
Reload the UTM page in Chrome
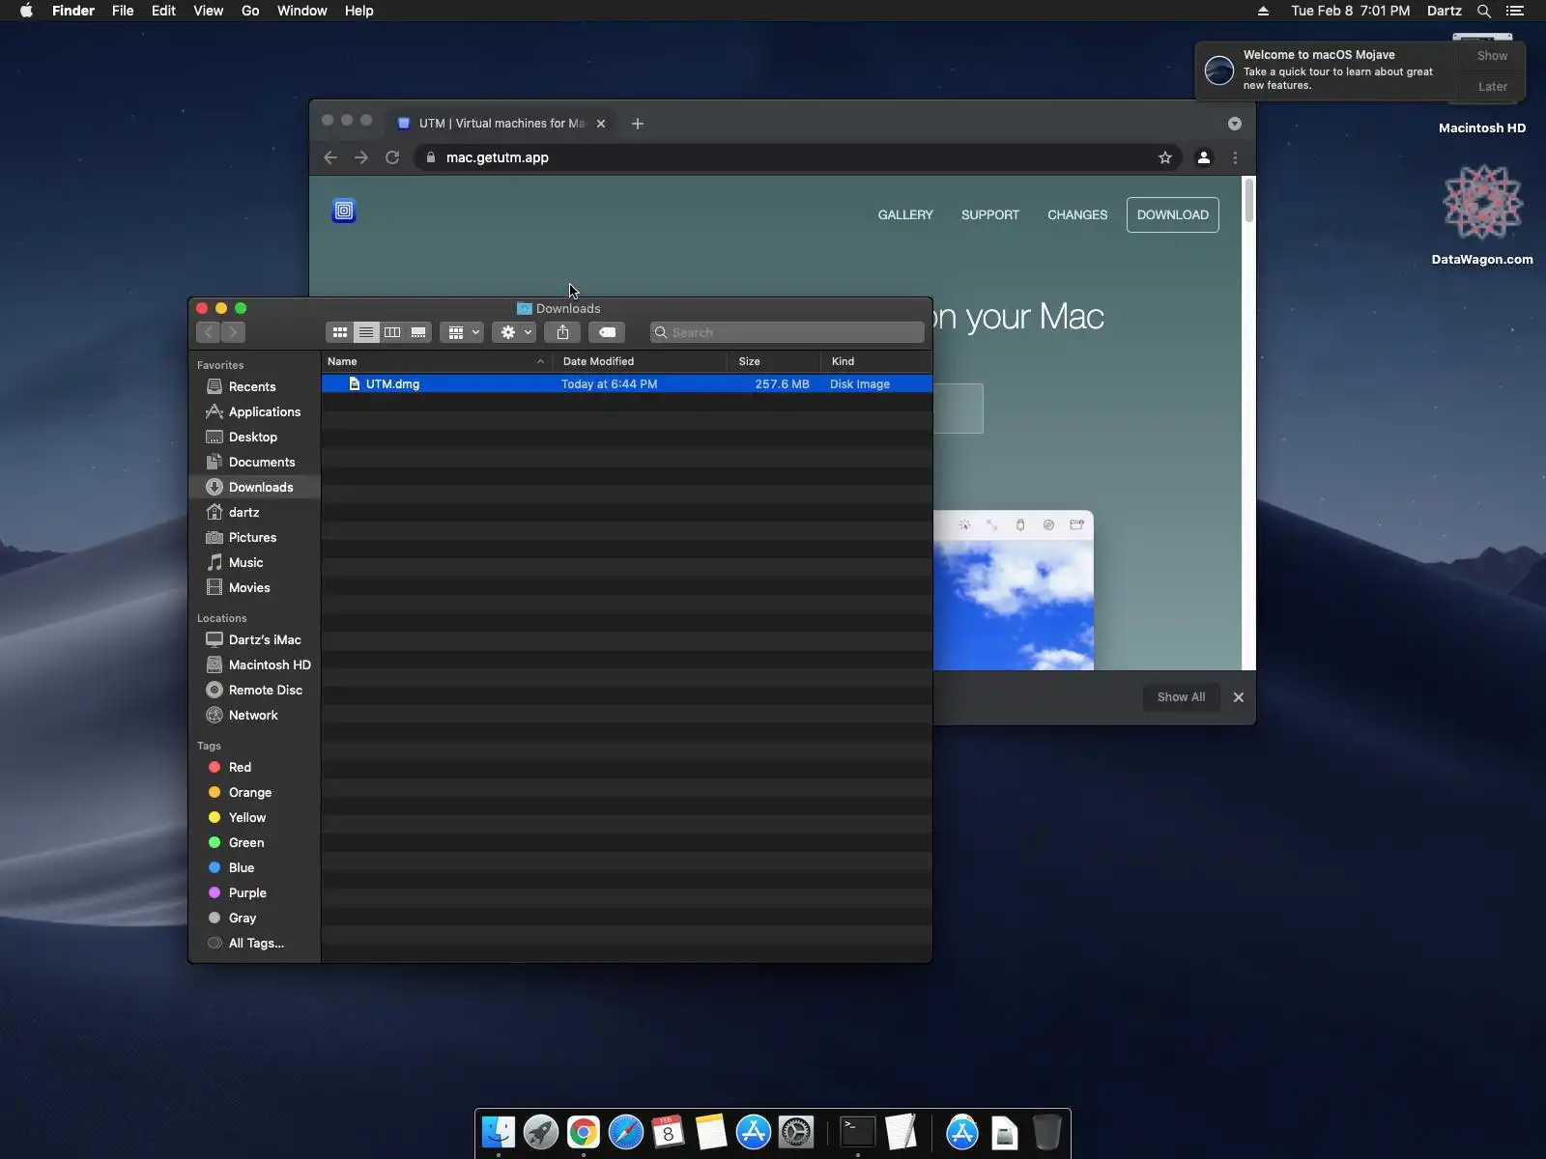(392, 157)
